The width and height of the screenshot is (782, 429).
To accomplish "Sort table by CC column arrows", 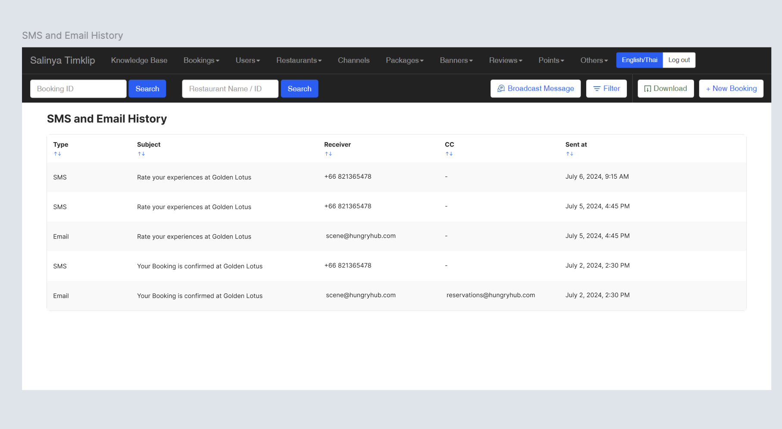I will click(x=449, y=154).
